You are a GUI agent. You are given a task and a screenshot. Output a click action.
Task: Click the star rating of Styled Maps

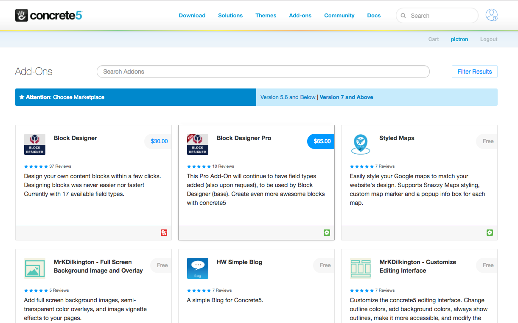(x=362, y=166)
